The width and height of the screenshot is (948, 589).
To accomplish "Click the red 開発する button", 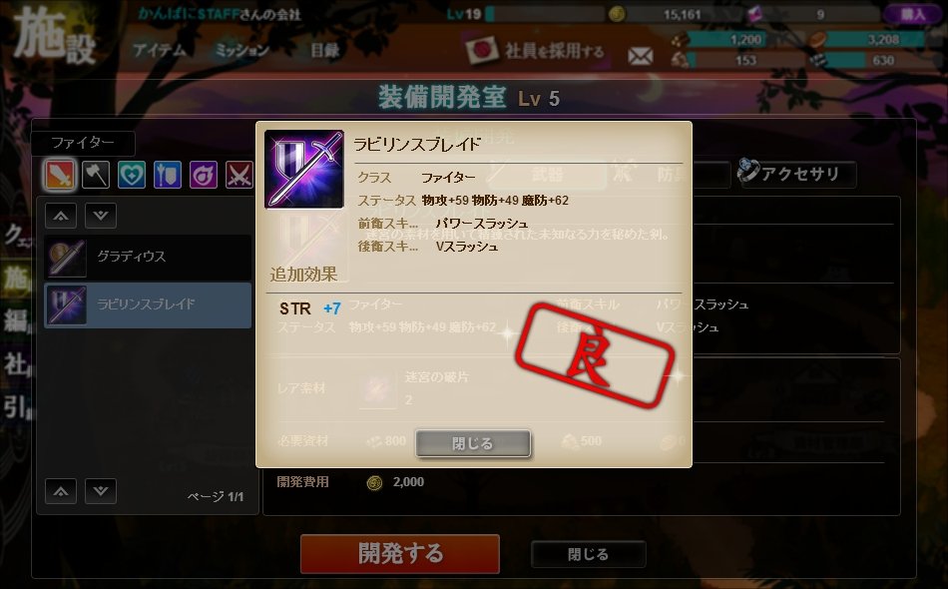I will click(399, 553).
